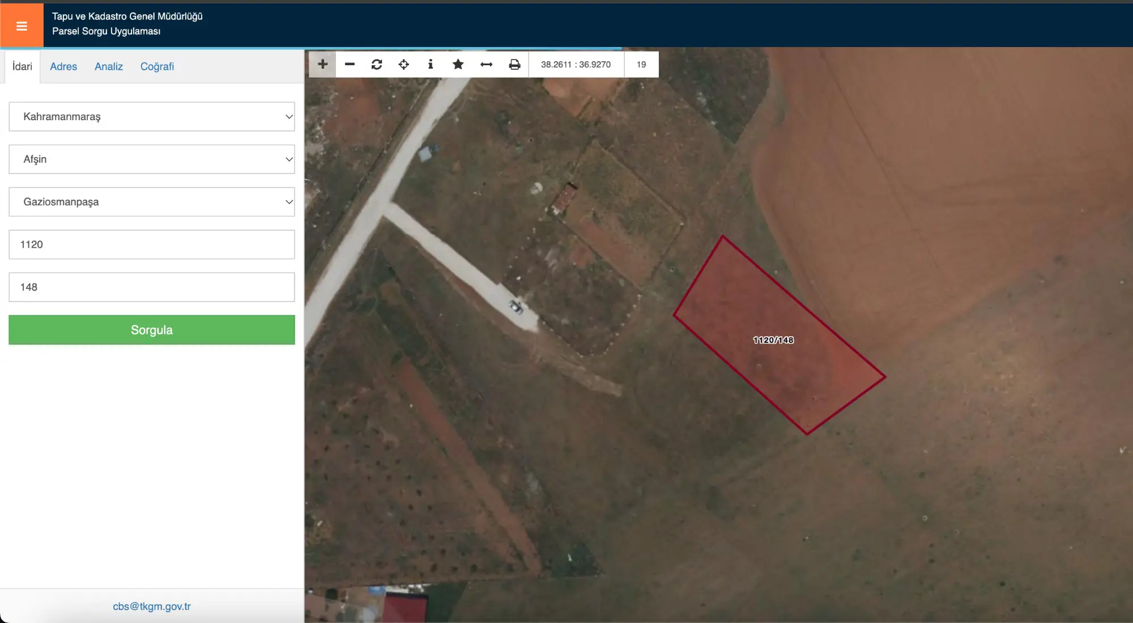
Task: Open the Coğrafi tab
Action: 157,66
